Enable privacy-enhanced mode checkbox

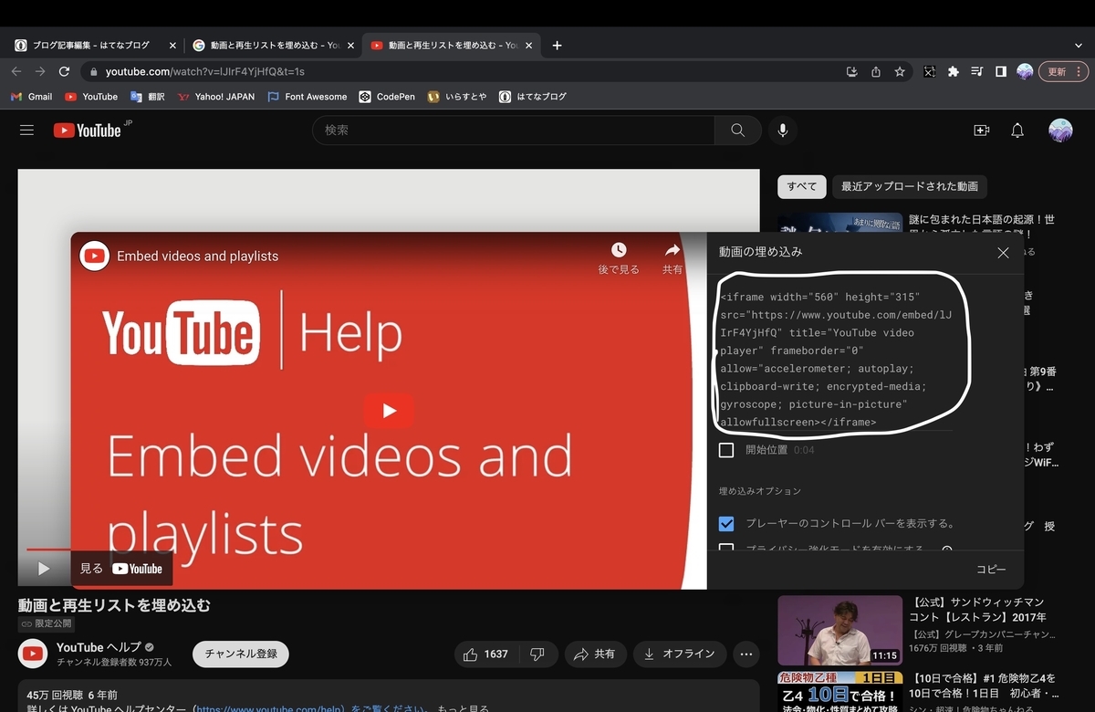pos(726,550)
